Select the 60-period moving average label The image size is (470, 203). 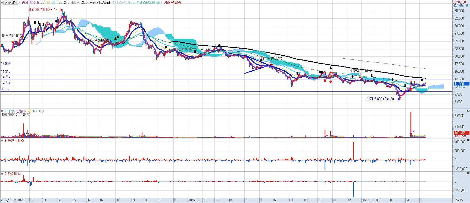pos(53,2)
